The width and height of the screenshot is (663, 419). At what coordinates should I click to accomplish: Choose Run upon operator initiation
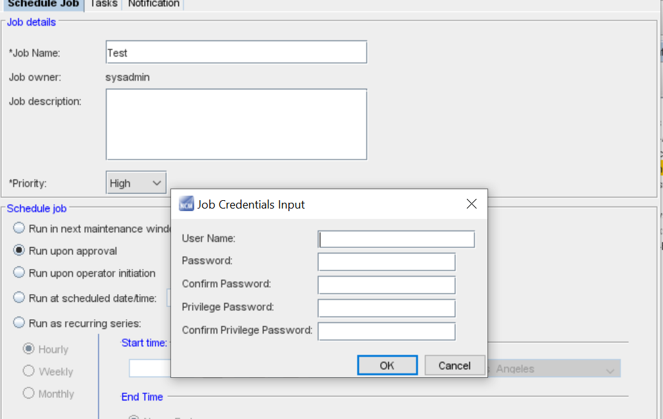pyautogui.click(x=19, y=273)
